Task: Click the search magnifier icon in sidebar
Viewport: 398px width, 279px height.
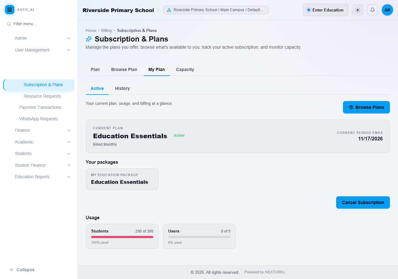Action: coord(9,24)
